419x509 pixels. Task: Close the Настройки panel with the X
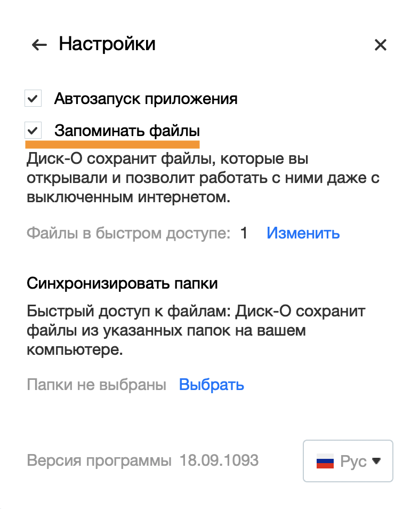tap(381, 45)
